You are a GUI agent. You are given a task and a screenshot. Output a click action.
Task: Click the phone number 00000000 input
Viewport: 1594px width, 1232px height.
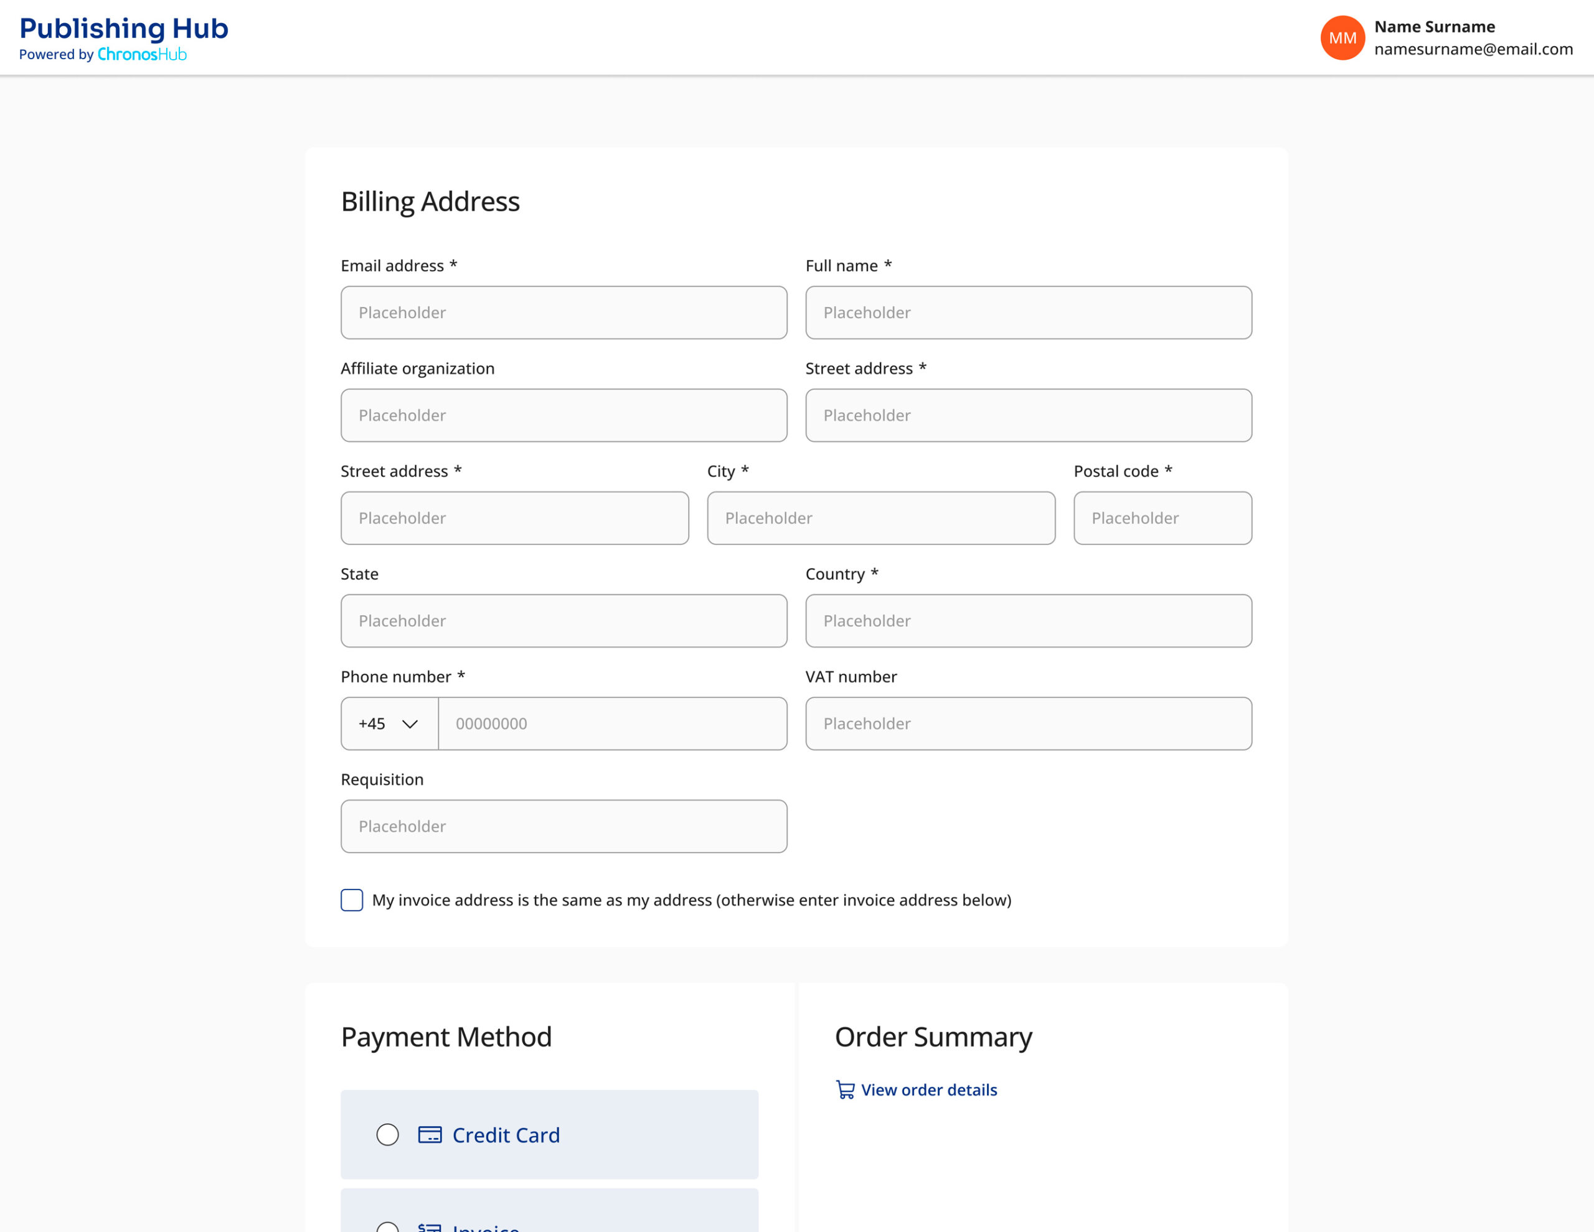(x=611, y=723)
